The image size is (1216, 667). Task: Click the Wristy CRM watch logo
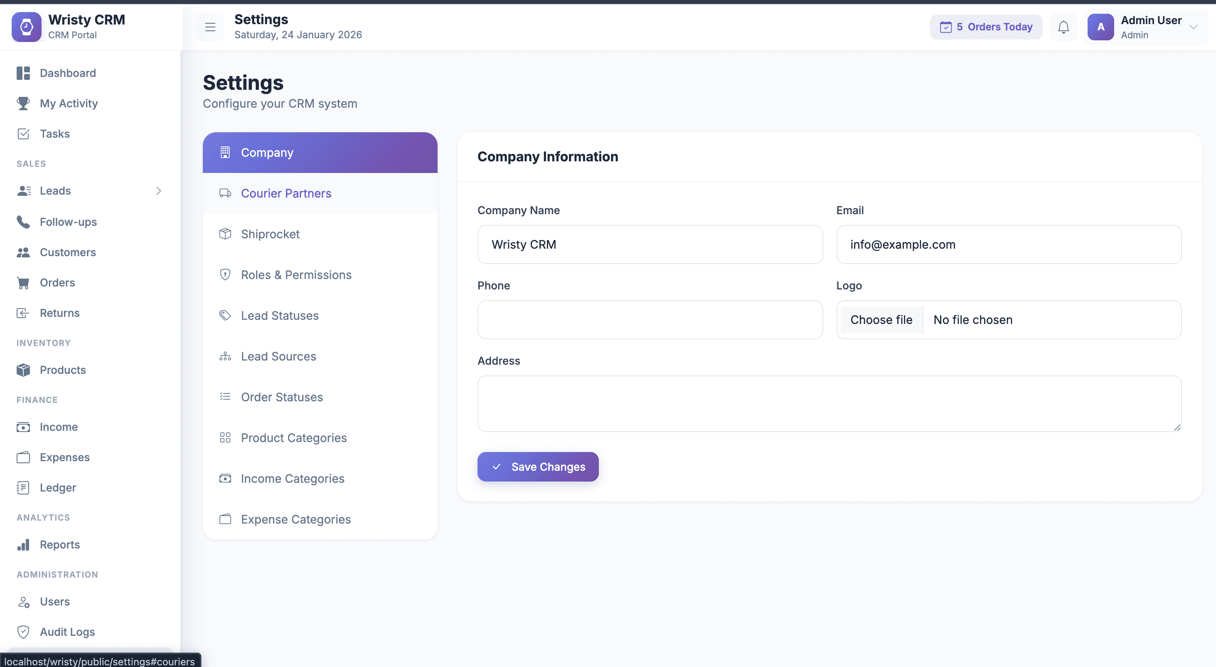27,27
